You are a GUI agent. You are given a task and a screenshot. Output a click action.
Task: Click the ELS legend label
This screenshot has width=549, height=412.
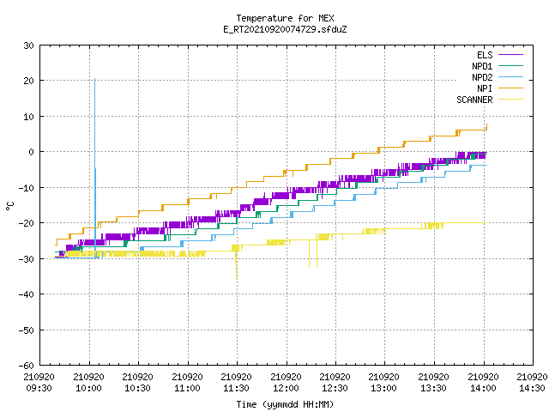tap(485, 55)
